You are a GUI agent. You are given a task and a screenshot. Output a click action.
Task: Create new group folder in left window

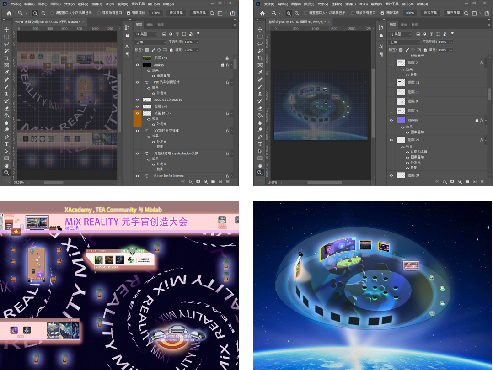click(213, 181)
